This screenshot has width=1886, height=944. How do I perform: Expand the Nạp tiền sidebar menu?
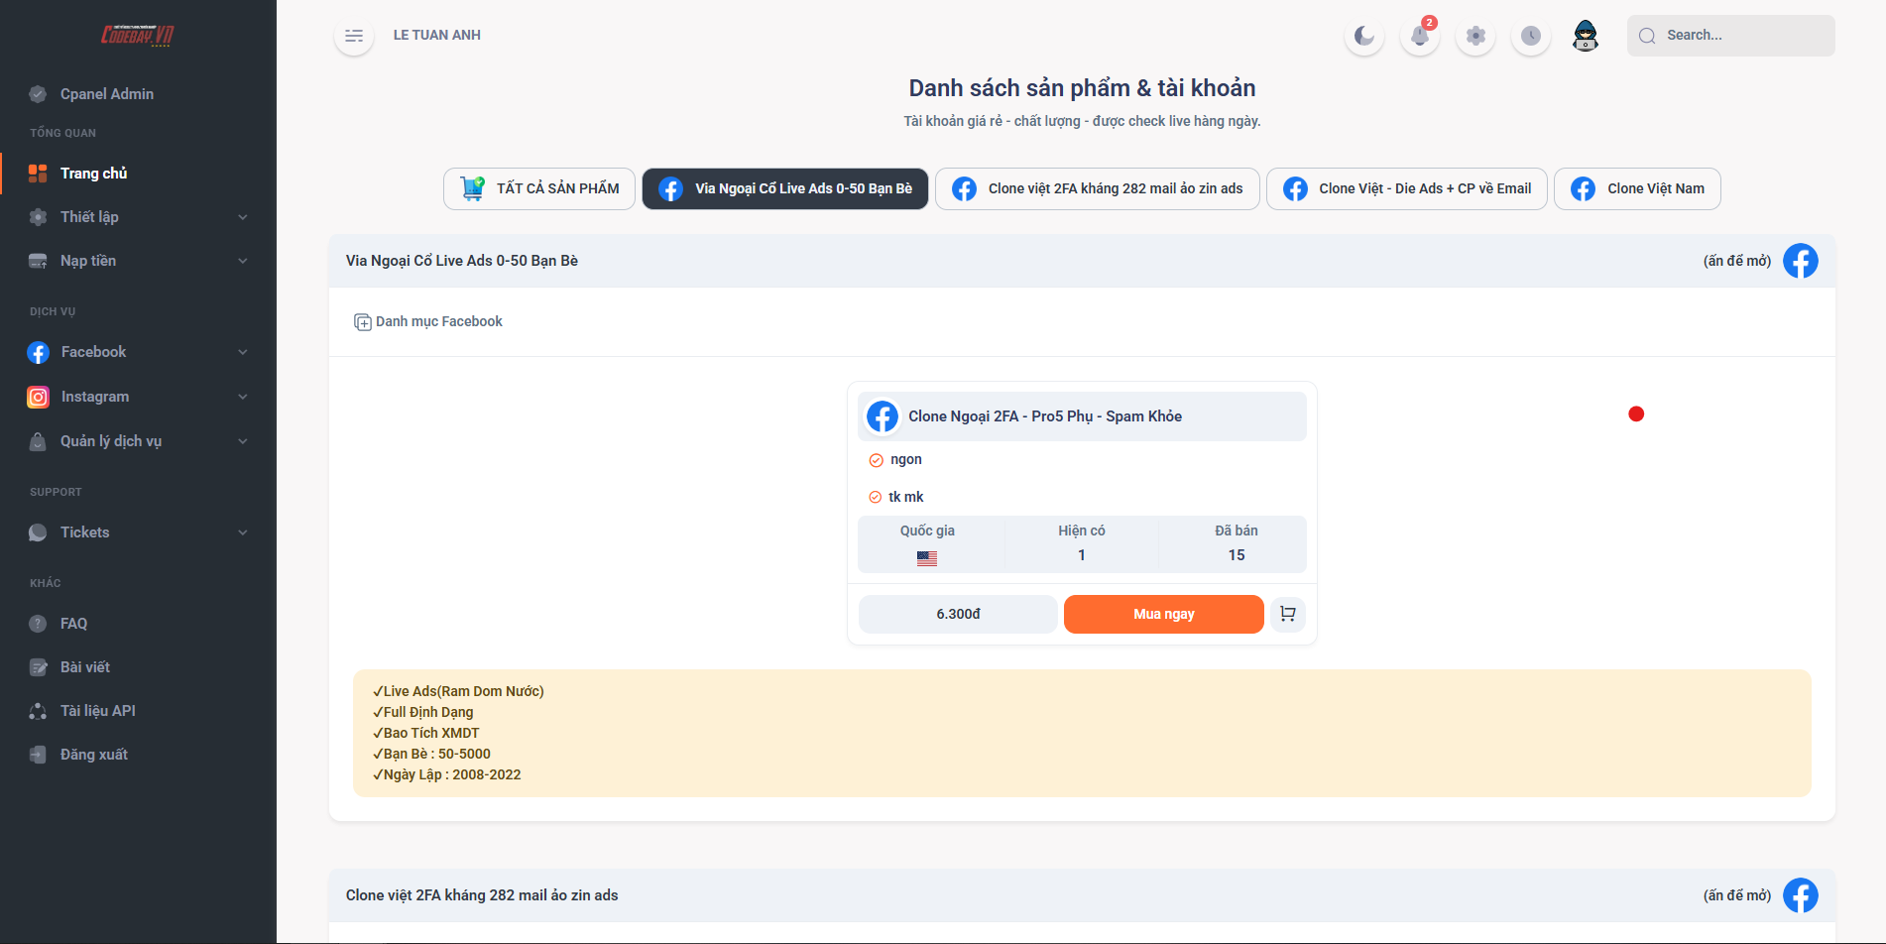[138, 261]
